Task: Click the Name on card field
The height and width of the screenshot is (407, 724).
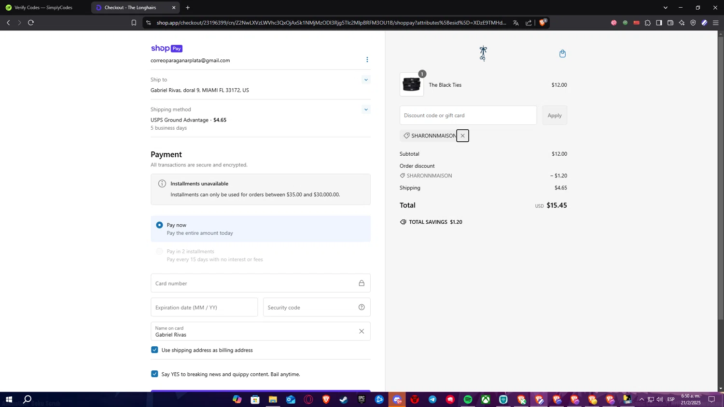Action: tap(261, 331)
